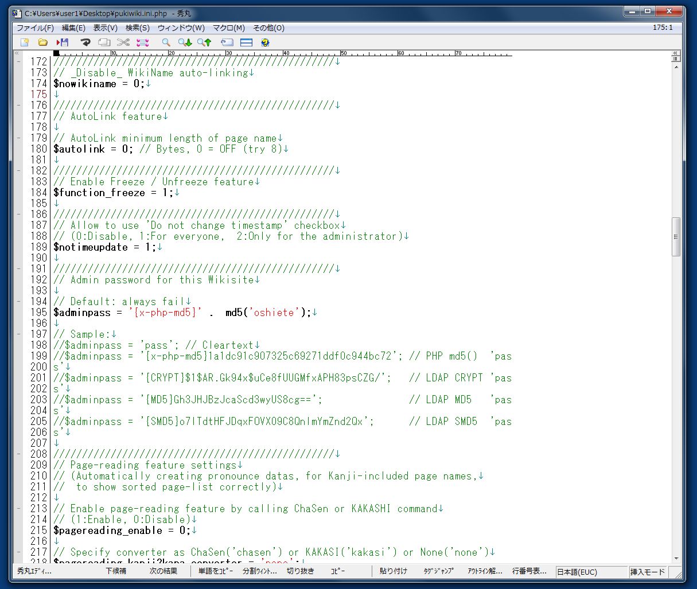Collapse the fold at line 213
This screenshot has height=589, width=697.
click(x=18, y=508)
